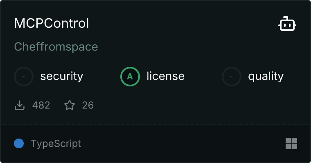Click the security grade circle badge
The width and height of the screenshot is (311, 163).
click(x=24, y=76)
